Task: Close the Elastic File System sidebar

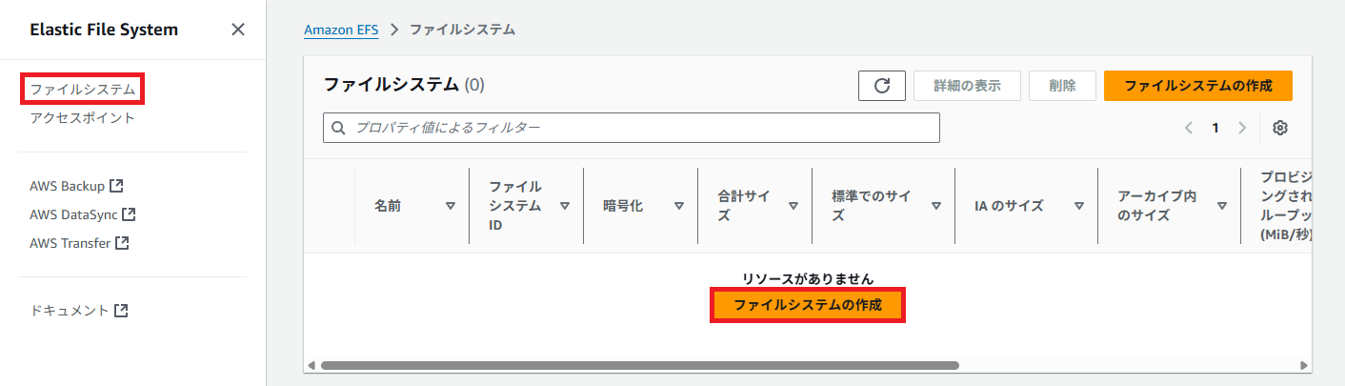Action: tap(238, 30)
